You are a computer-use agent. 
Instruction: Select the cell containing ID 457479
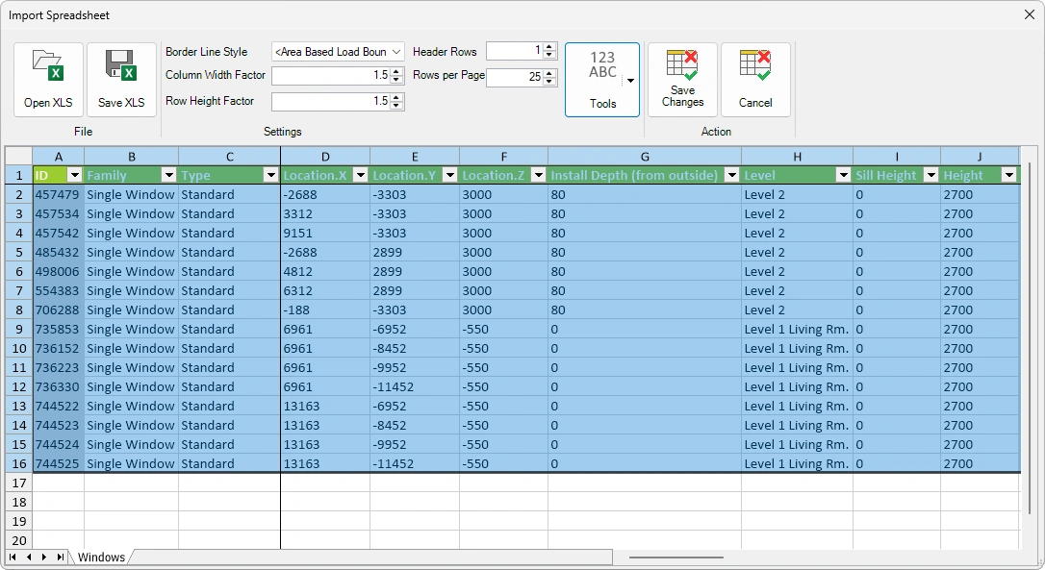click(58, 194)
